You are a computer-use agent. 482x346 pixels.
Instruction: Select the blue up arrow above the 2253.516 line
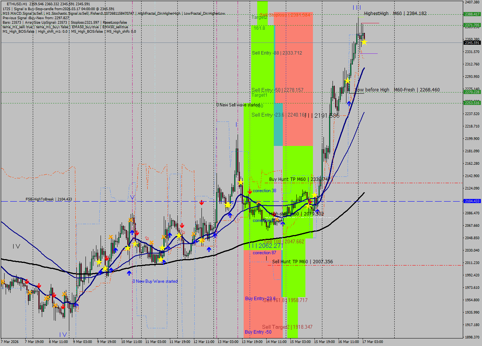(x=349, y=103)
